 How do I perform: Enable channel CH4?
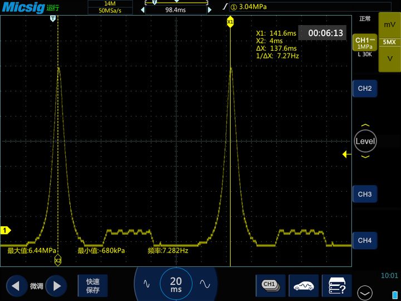[365, 240]
